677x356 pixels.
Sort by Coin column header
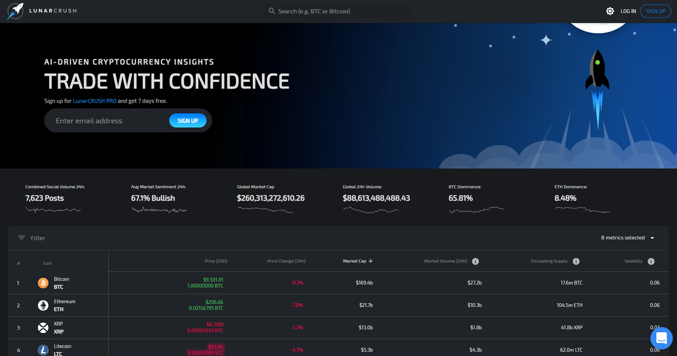click(x=48, y=263)
